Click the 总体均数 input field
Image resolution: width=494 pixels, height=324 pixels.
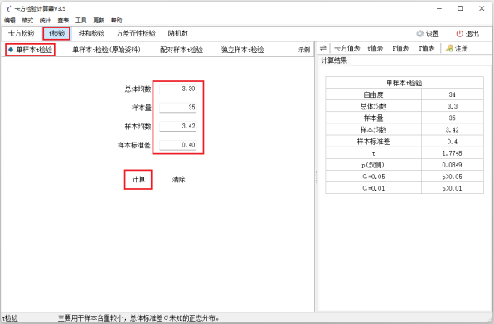[177, 89]
